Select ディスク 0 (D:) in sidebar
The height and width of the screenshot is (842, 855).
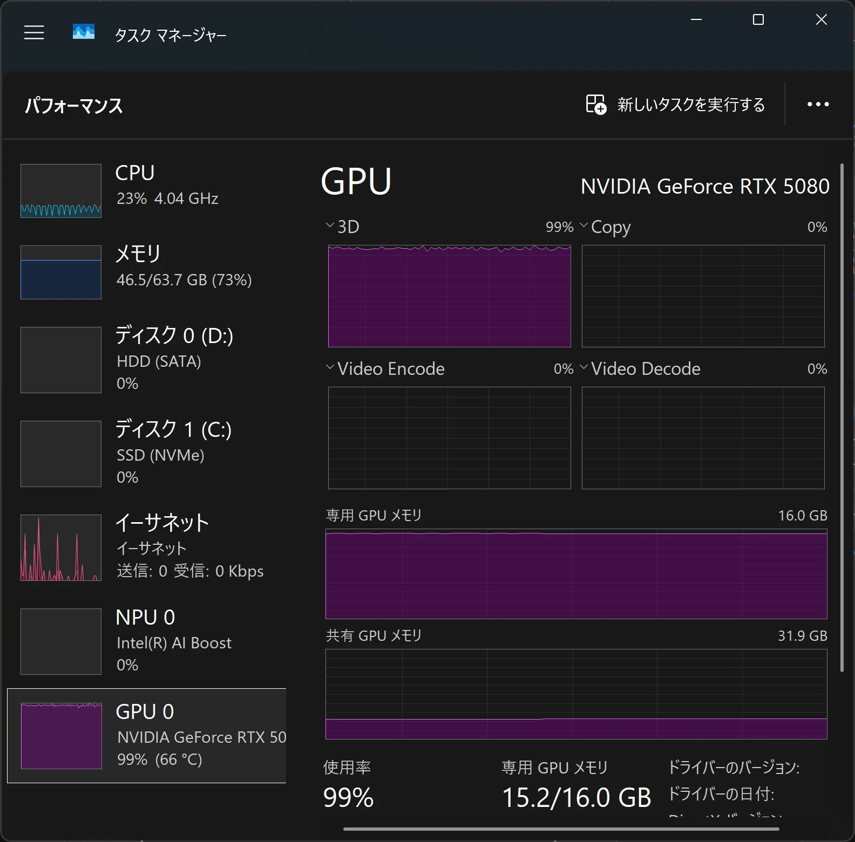pos(147,360)
